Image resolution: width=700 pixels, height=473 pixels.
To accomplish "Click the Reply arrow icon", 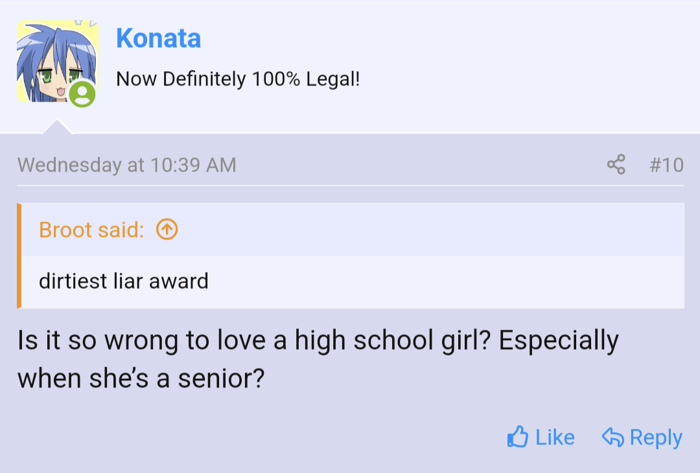I will (612, 437).
